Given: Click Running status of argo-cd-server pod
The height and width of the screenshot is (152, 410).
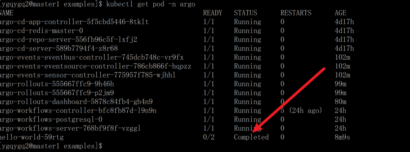Looking at the screenshot, I should click(x=247, y=49).
